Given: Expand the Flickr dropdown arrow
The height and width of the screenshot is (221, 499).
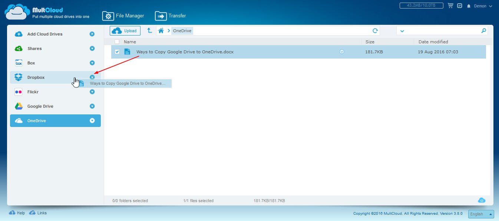Looking at the screenshot, I should pyautogui.click(x=92, y=92).
